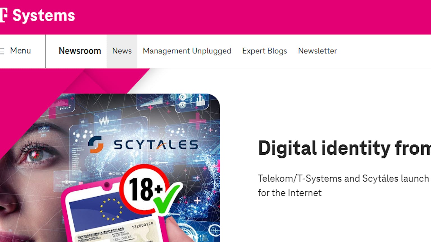
Task: Open the Newsletter tab
Action: (x=317, y=51)
